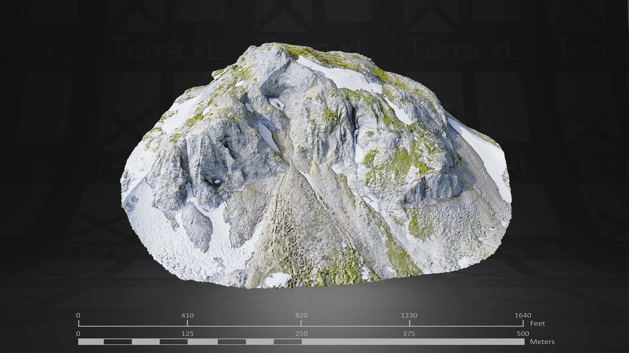This screenshot has height=353, width=629.
Task: Select the "250" label on the Meters scale
Action: pos(301,334)
